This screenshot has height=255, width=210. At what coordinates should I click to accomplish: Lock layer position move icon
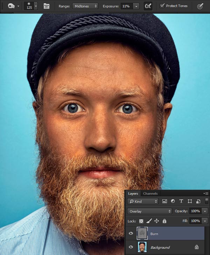pos(156,221)
